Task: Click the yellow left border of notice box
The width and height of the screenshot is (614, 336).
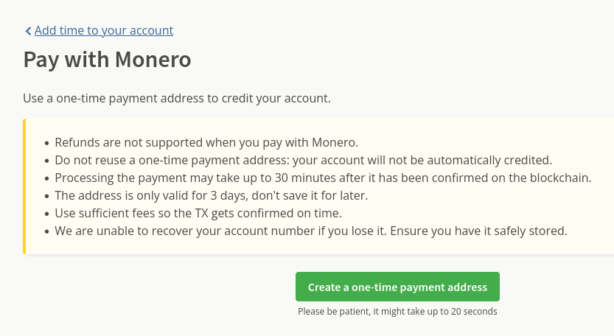Action: tap(25, 186)
